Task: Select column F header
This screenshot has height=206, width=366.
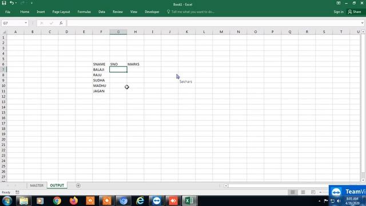Action: tap(101, 32)
